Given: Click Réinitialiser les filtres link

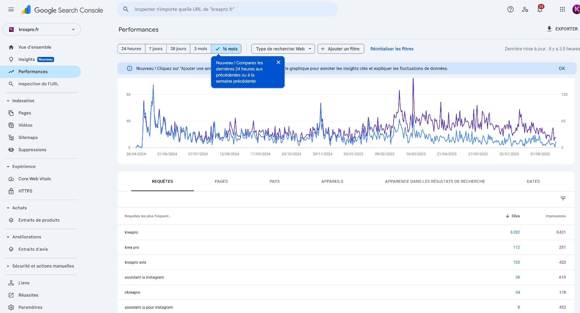Looking at the screenshot, I should coord(392,49).
